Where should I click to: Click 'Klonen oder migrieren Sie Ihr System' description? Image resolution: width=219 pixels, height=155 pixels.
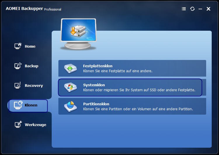(x=139, y=90)
